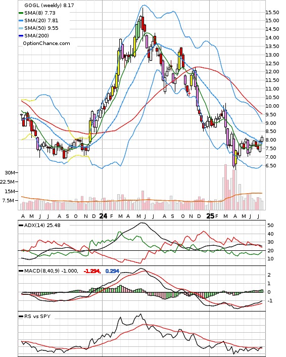Viewport: 286px width, 357px height.
Task: Click the blue MACD histogram value 0.294
Action: coord(112,271)
